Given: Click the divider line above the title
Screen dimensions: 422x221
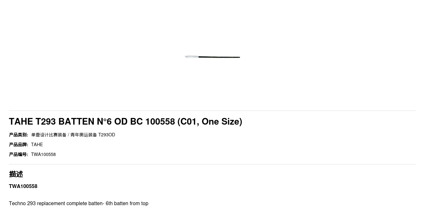Looking at the screenshot, I should tap(212, 111).
